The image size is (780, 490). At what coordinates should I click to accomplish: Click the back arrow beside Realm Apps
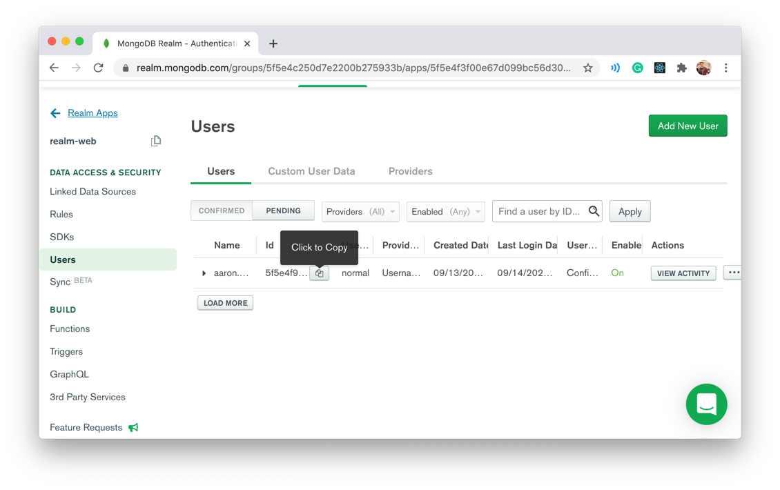(55, 113)
